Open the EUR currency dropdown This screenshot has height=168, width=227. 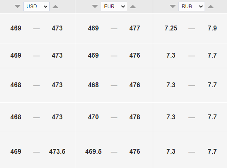click(114, 6)
